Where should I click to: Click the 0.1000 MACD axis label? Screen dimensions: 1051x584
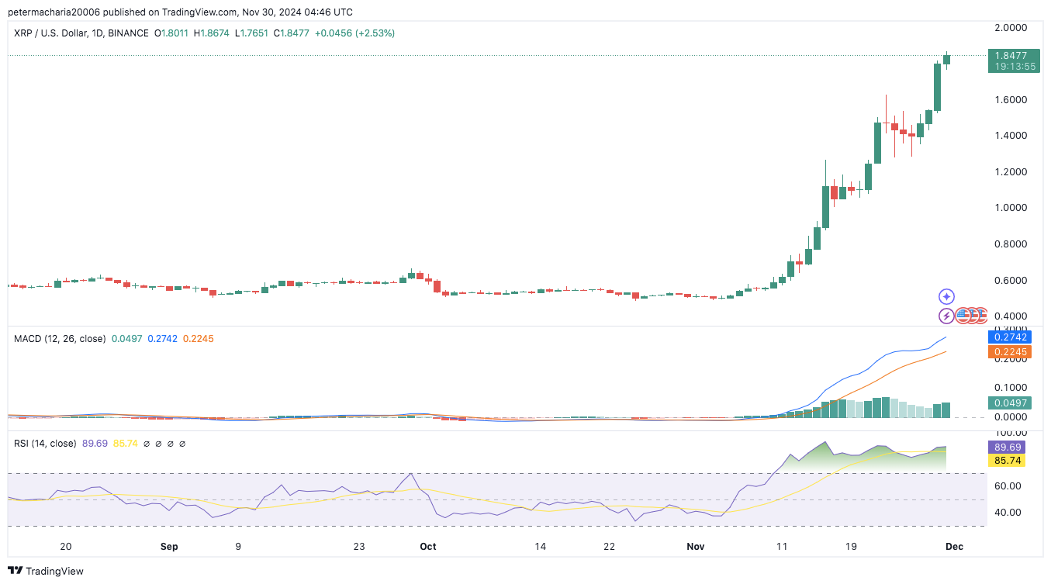coord(1011,387)
